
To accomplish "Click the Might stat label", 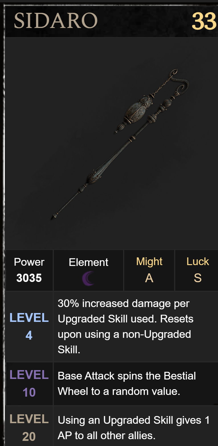I will click(x=149, y=262).
